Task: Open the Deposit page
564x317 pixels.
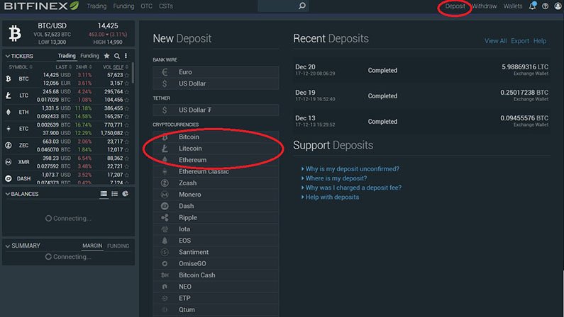Action: (455, 6)
